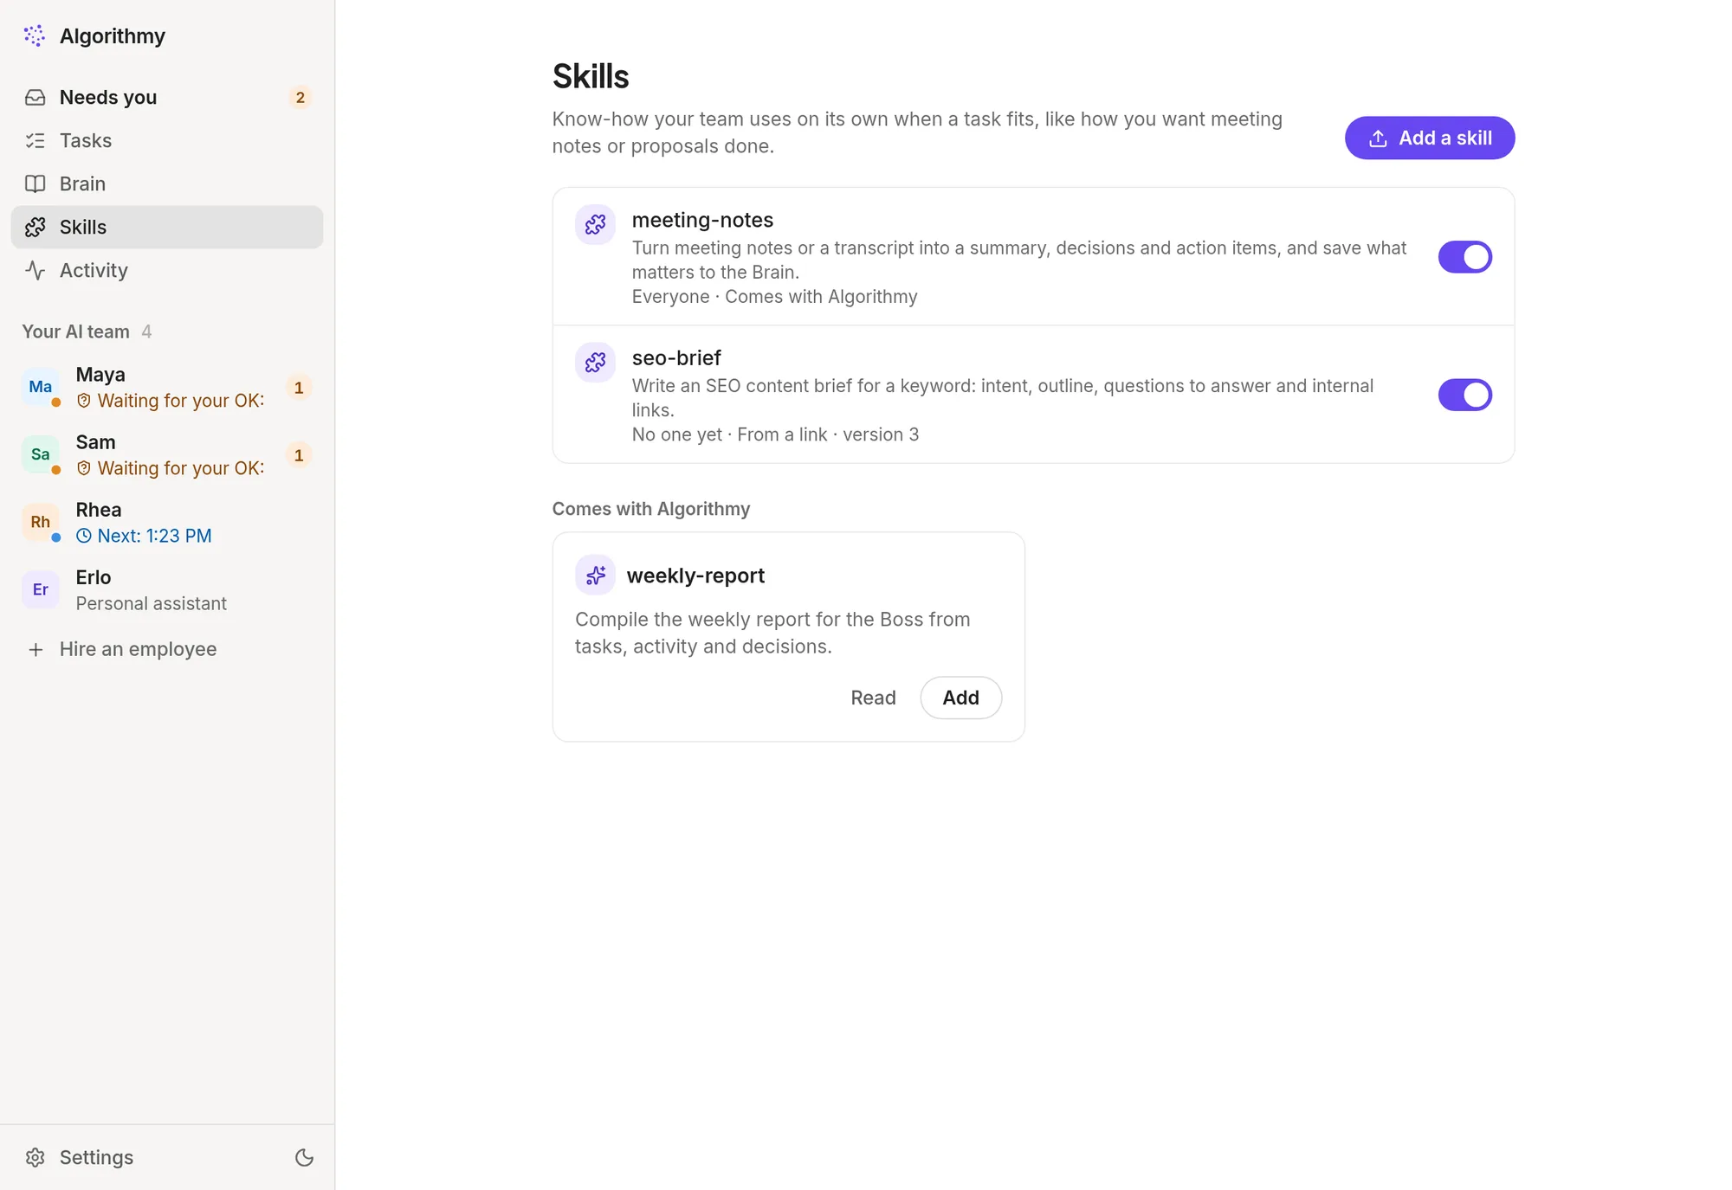Click the Your AI team heading
1732x1190 pixels.
[x=76, y=331]
